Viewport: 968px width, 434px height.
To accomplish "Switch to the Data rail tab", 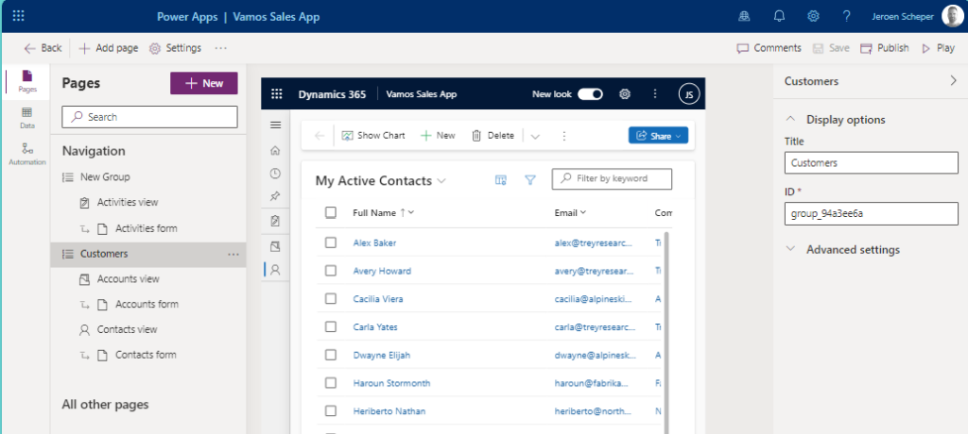I will pos(26,118).
